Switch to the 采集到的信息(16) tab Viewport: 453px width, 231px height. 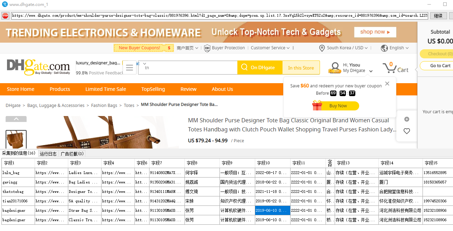tap(19, 153)
